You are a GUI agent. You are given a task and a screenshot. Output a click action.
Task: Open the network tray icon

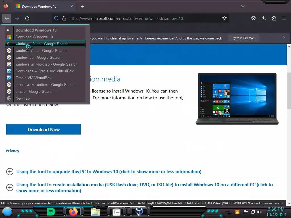tap(253, 212)
